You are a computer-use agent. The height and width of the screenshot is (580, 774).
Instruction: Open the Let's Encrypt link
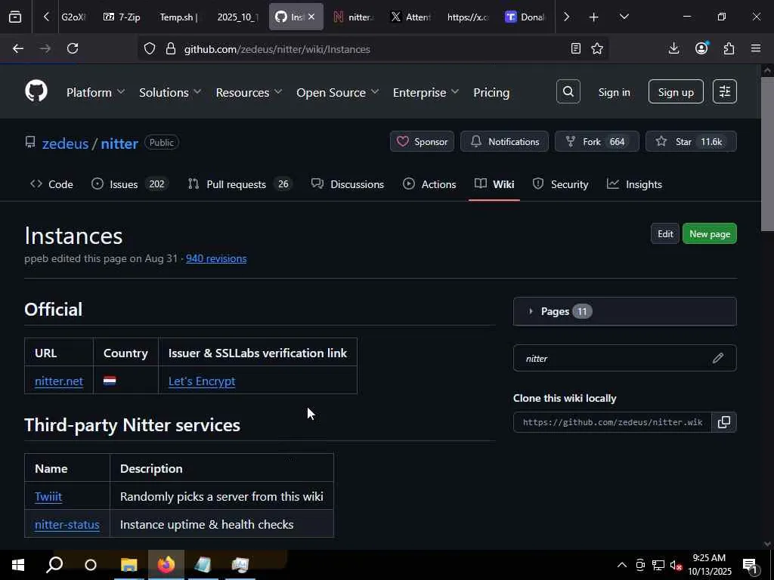(202, 381)
